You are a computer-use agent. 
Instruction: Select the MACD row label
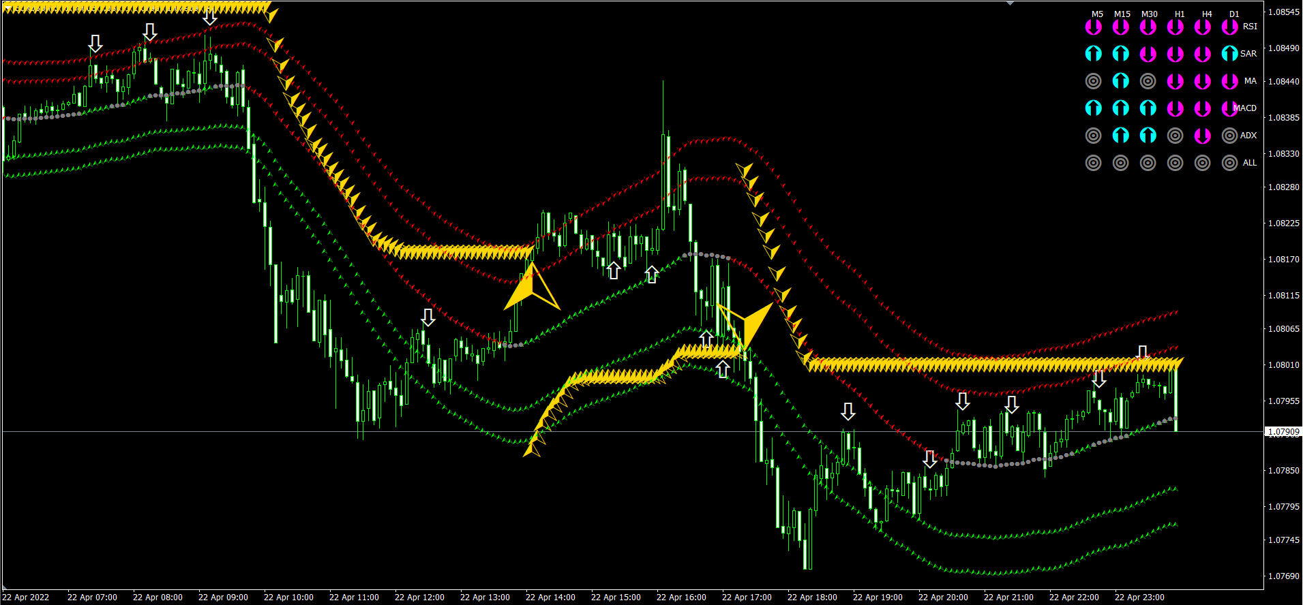coord(1245,108)
